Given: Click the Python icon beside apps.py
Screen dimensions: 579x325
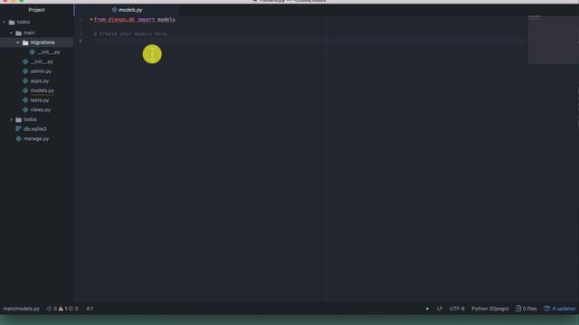Looking at the screenshot, I should tap(25, 80).
